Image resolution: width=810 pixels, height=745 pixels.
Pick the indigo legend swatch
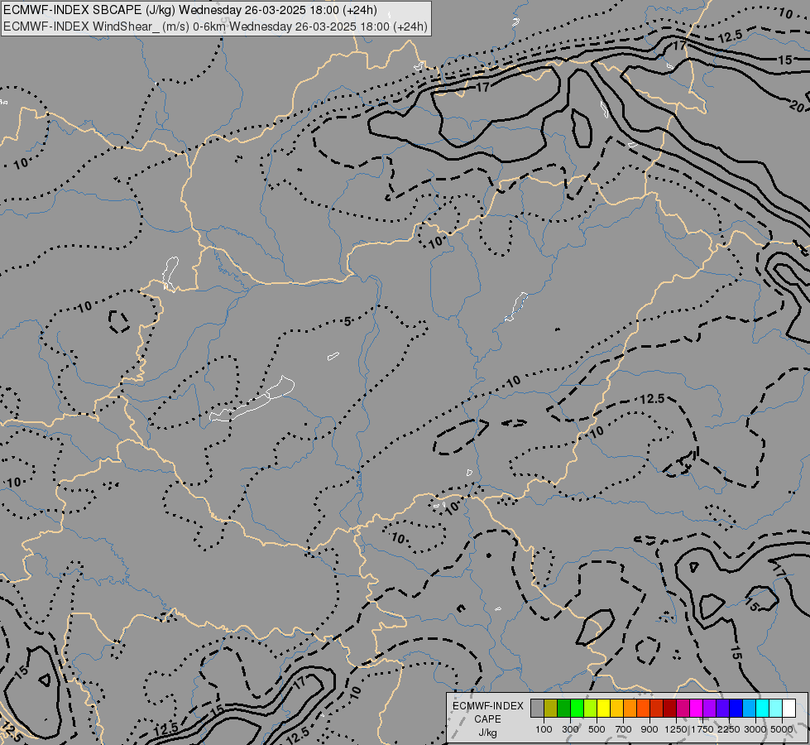(722, 709)
